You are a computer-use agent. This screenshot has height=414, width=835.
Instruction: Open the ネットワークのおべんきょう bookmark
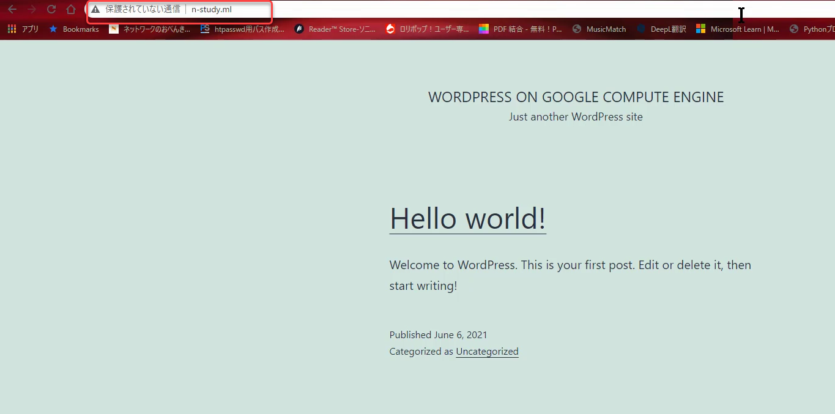point(150,29)
